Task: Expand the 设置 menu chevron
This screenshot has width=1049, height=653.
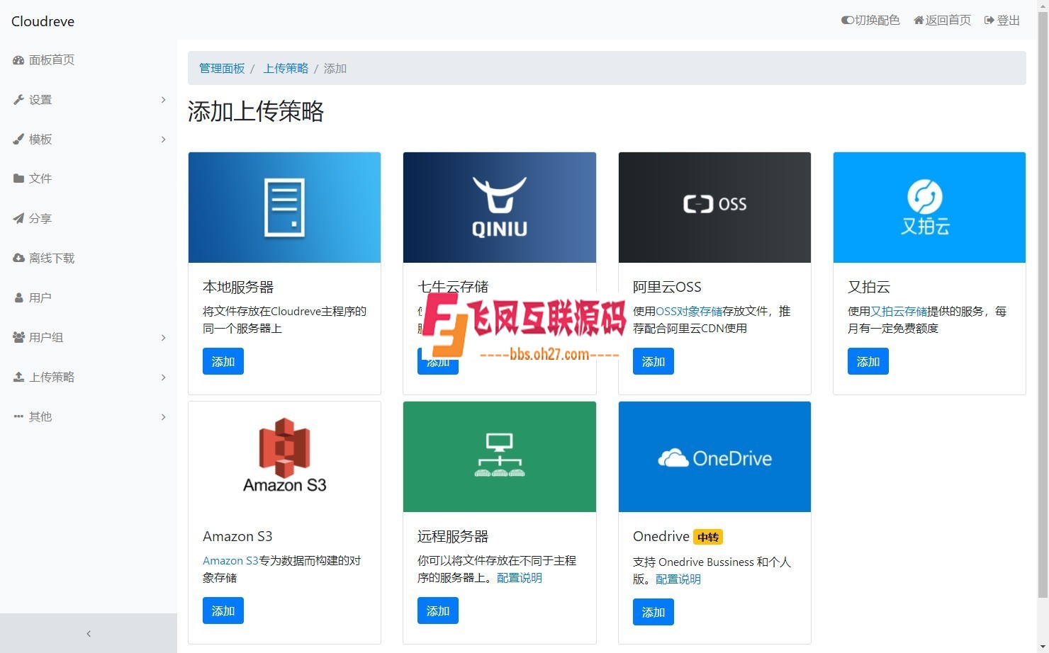Action: 163,100
